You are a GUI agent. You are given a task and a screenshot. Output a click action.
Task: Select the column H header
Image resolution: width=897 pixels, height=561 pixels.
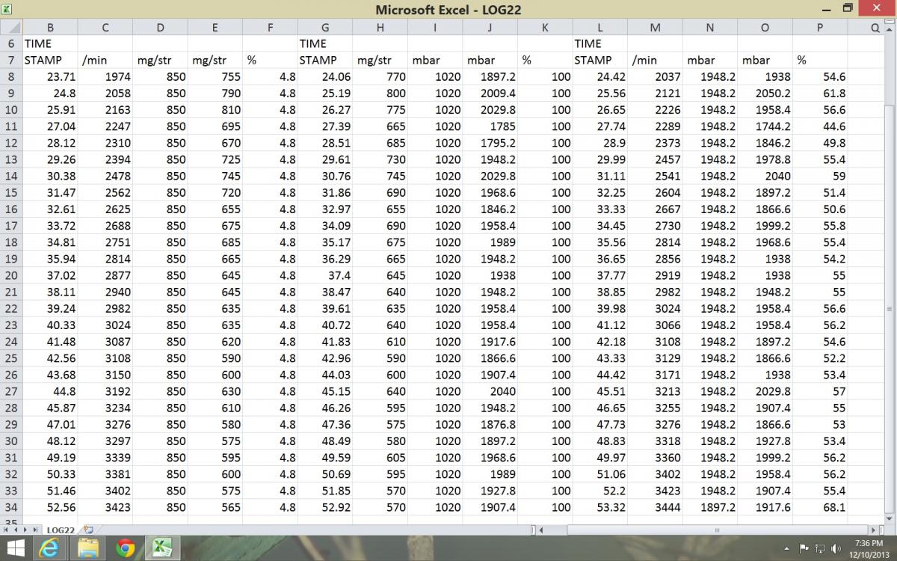(x=380, y=28)
